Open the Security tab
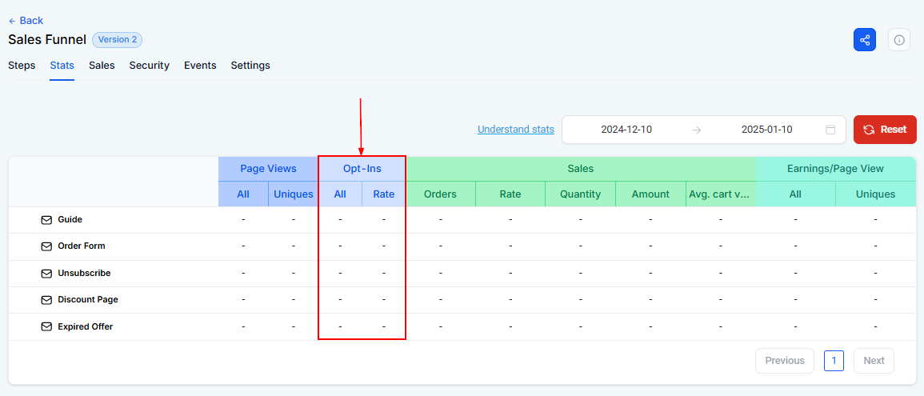 (150, 66)
